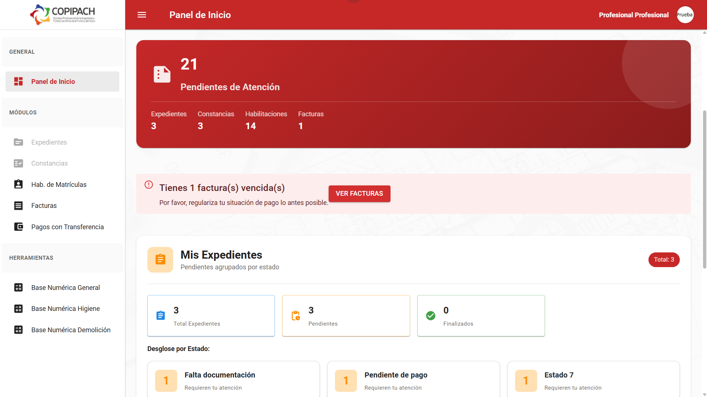Click the green check icon in Finalizados
The height and width of the screenshot is (397, 707).
431,316
